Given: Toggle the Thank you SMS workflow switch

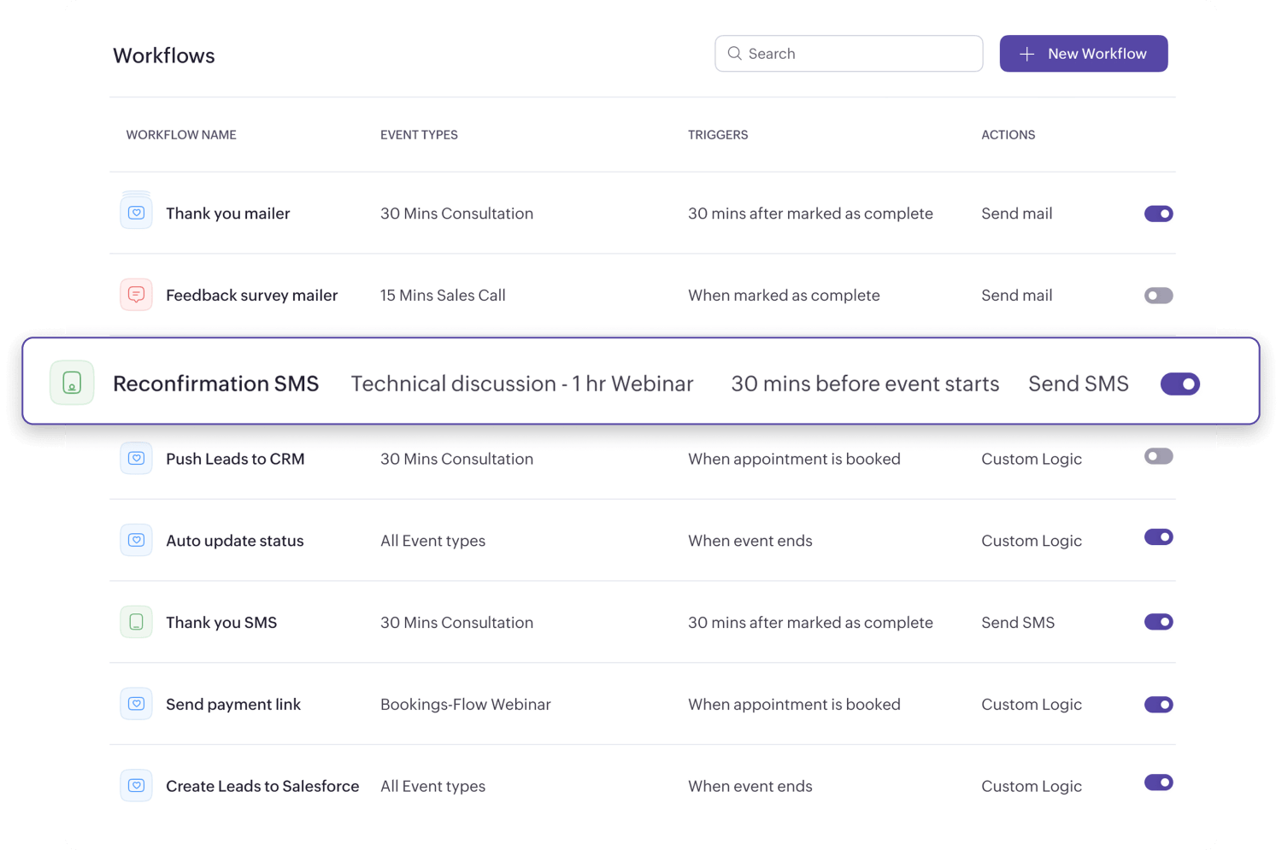Looking at the screenshot, I should pyautogui.click(x=1159, y=622).
